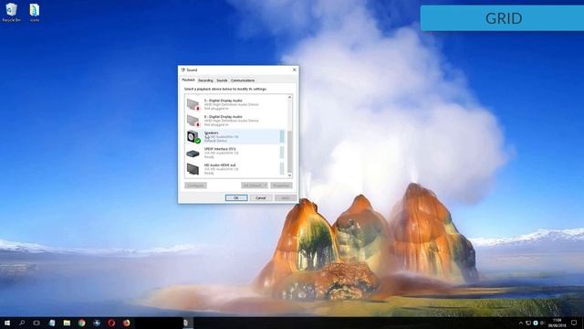The height and width of the screenshot is (329, 584).
Task: Show hidden system tray icons
Action: point(521,323)
